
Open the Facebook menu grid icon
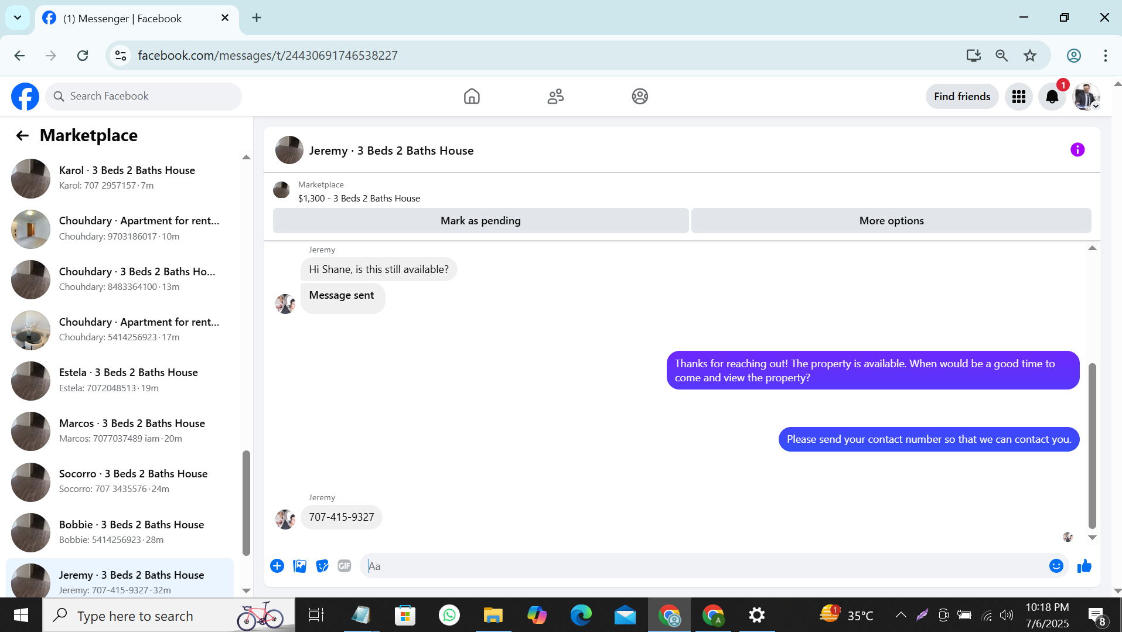(1019, 97)
